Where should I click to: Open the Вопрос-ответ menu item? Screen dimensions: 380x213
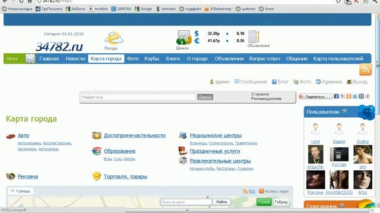(265, 59)
